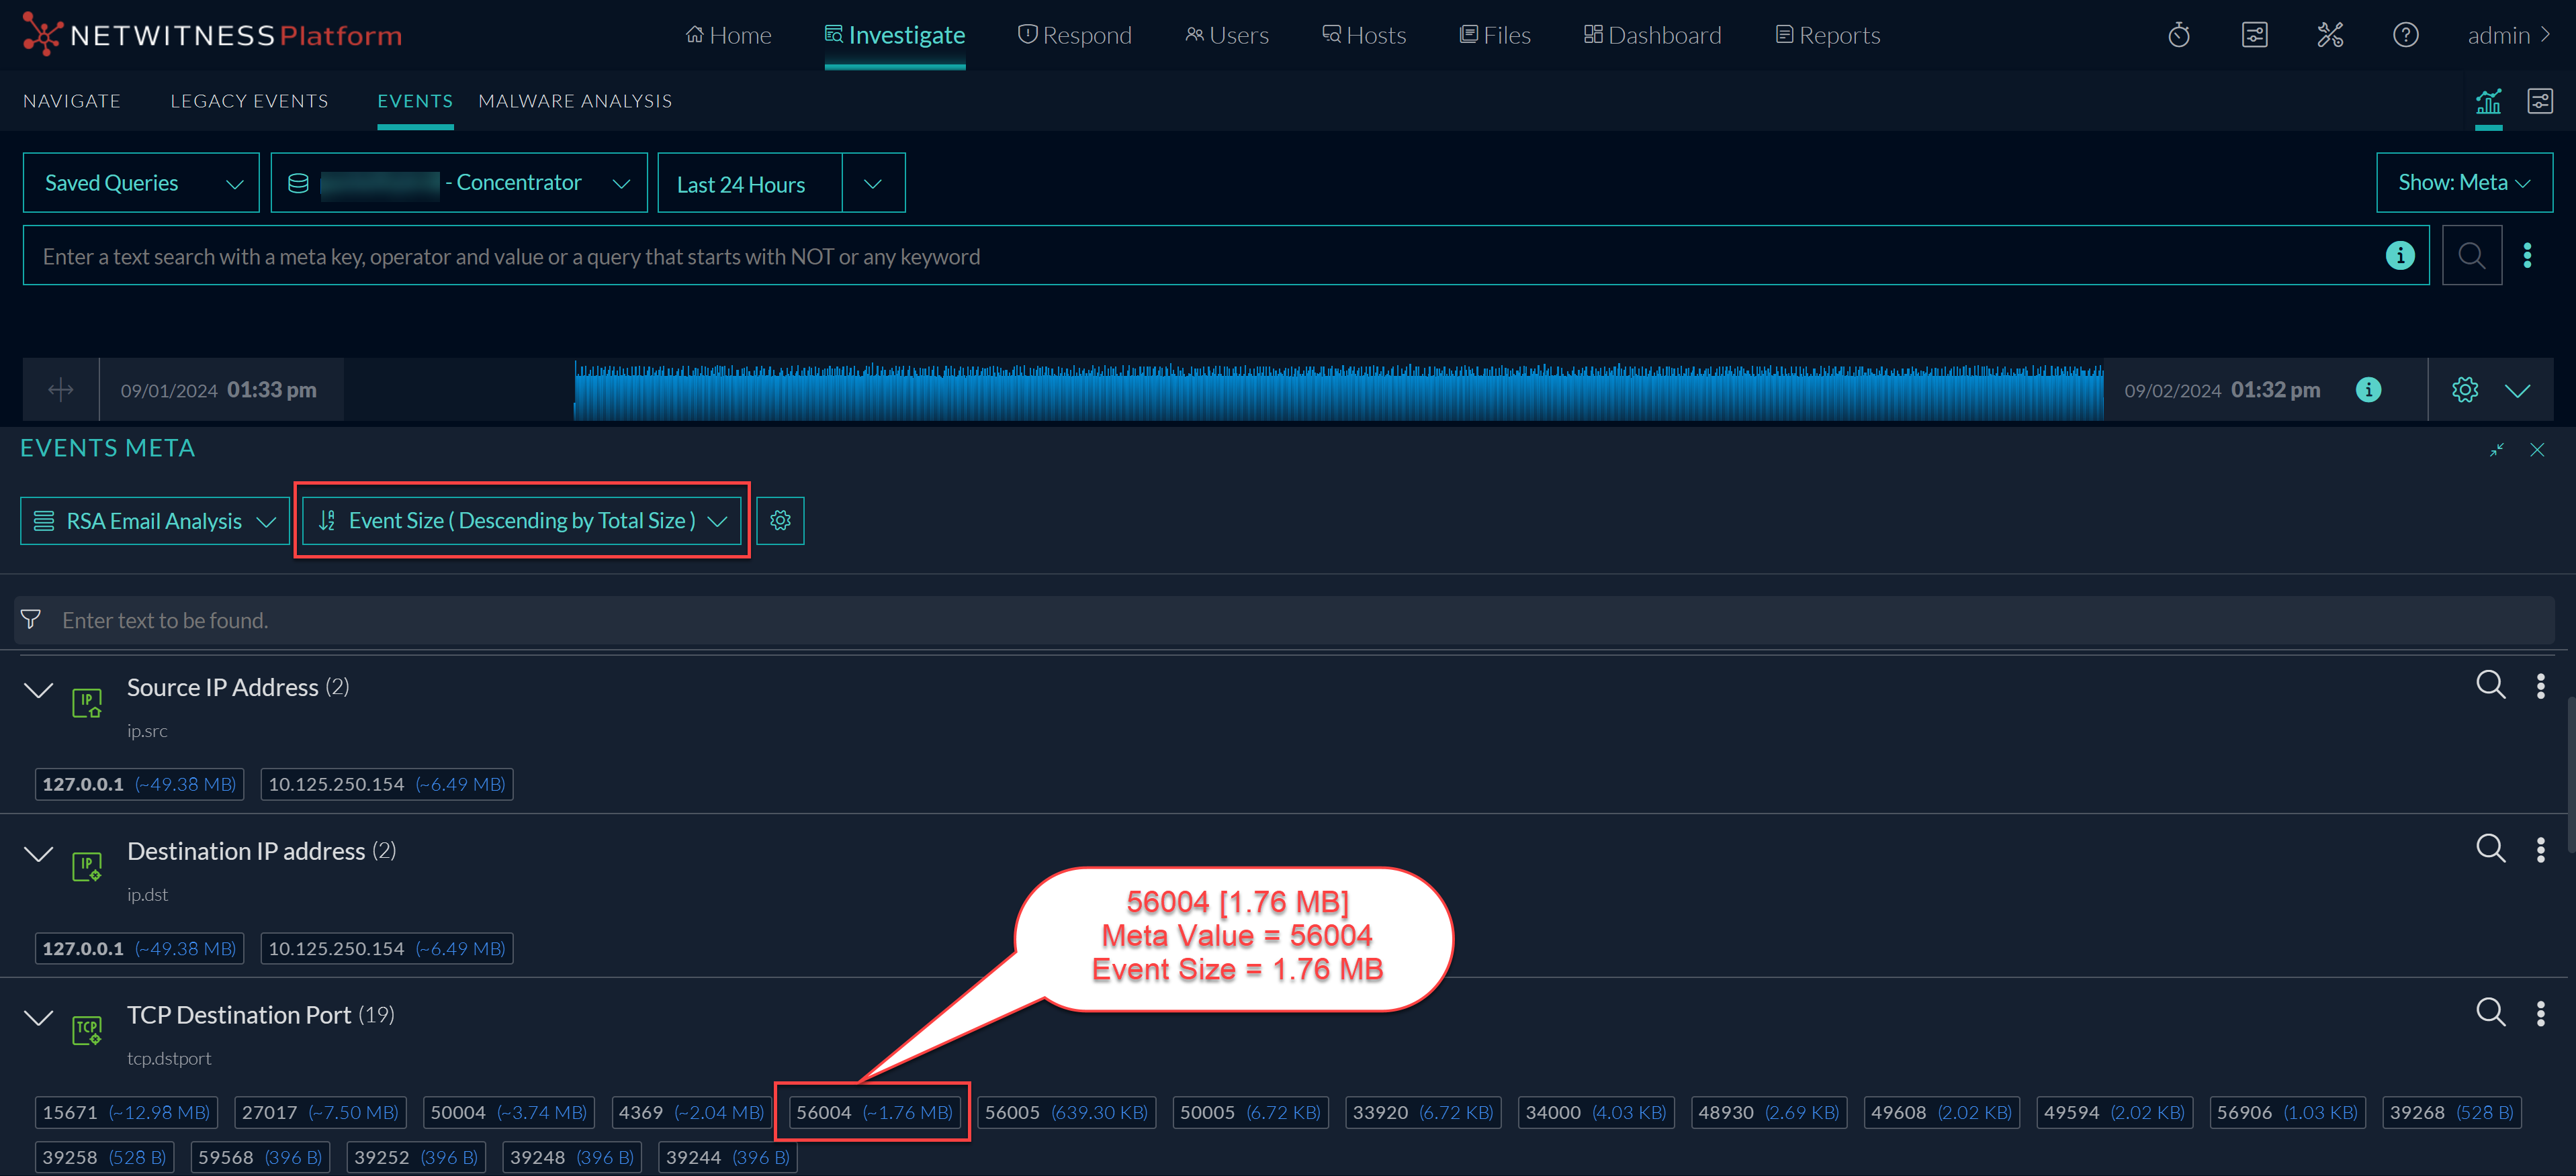Switch to the Malware Analysis tab

pyautogui.click(x=575, y=101)
